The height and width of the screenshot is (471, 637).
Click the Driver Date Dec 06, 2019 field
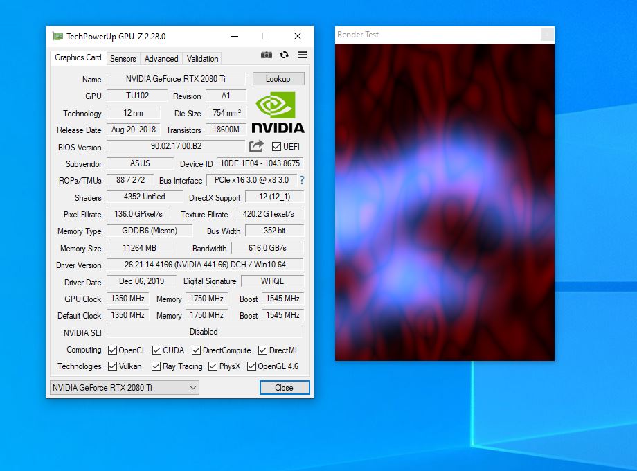click(x=142, y=281)
